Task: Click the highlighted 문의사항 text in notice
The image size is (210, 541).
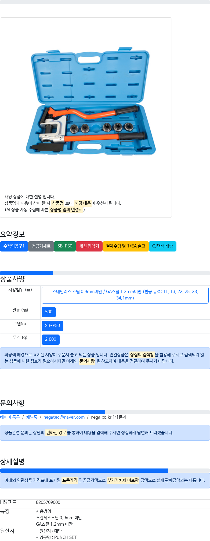Action: (x=87, y=361)
